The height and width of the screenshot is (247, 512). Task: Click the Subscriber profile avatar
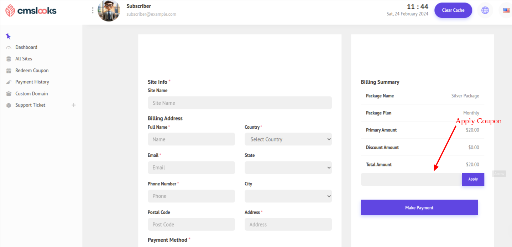109,11
